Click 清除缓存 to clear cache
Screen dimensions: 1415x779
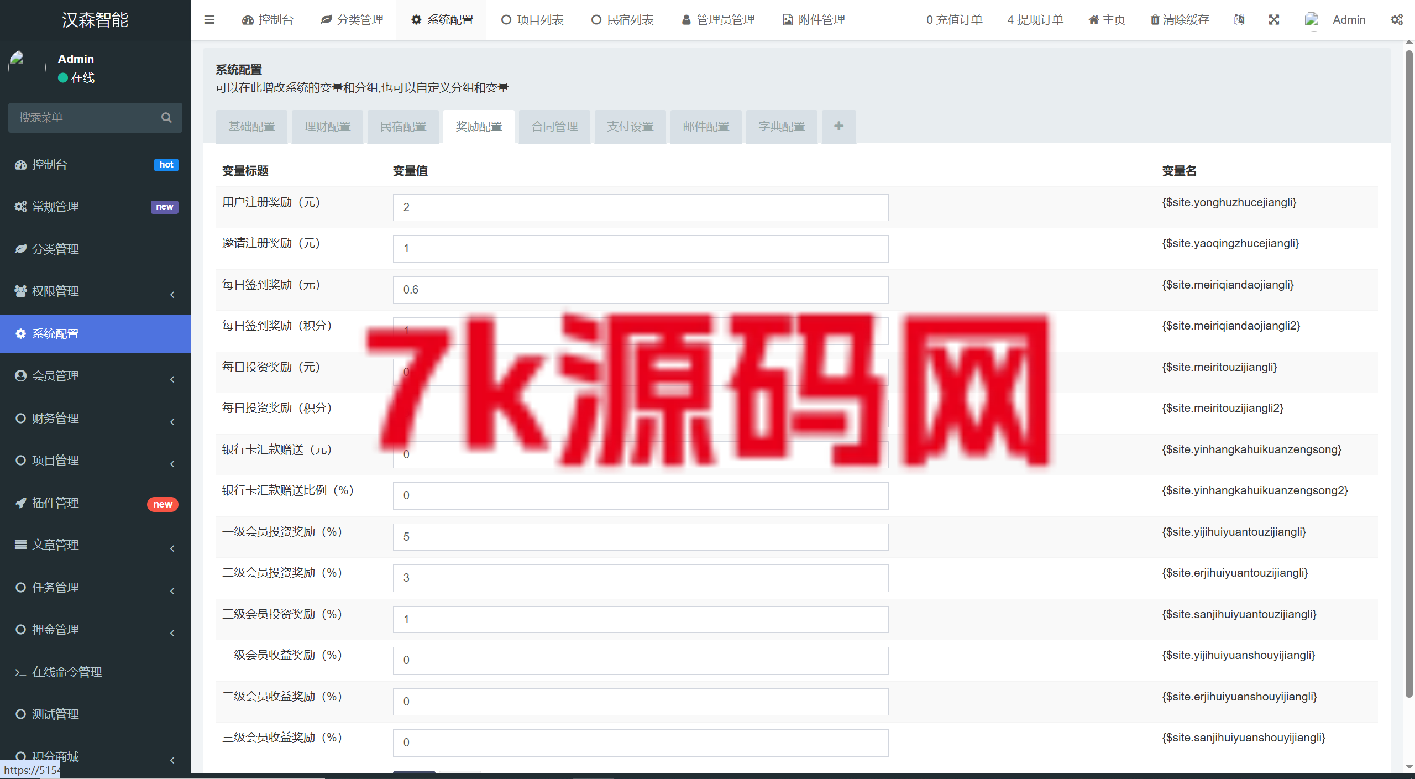pos(1180,20)
